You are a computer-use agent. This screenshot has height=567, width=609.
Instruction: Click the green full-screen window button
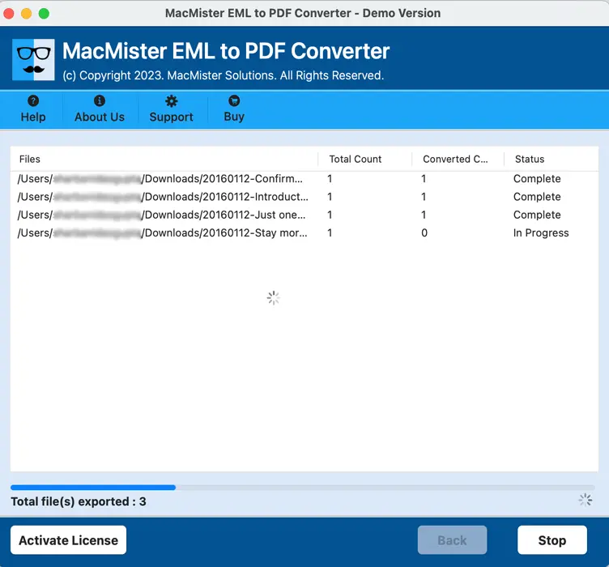44,14
